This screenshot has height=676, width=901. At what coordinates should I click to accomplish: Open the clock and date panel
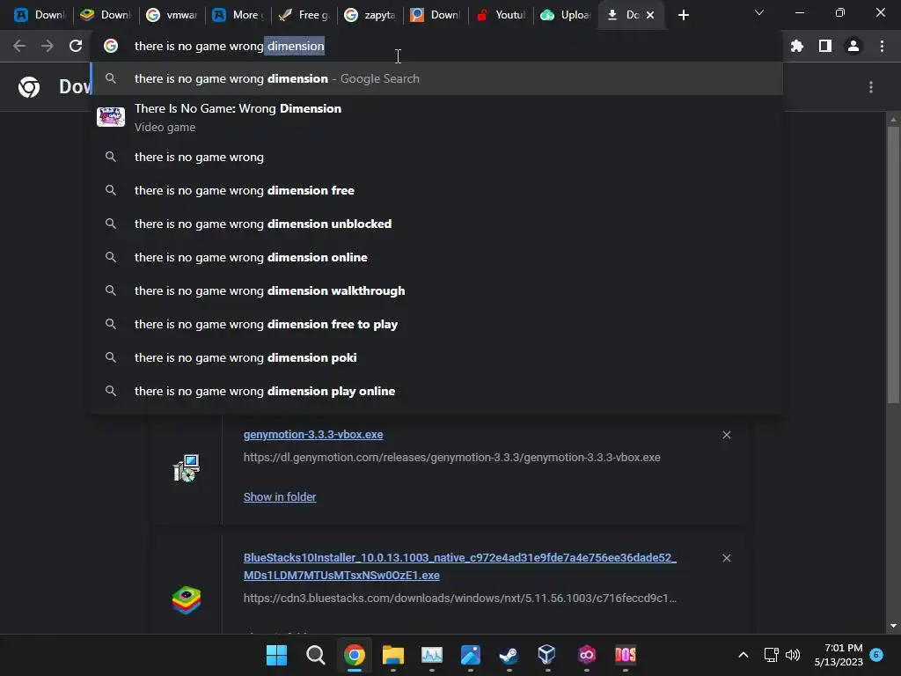click(x=839, y=655)
